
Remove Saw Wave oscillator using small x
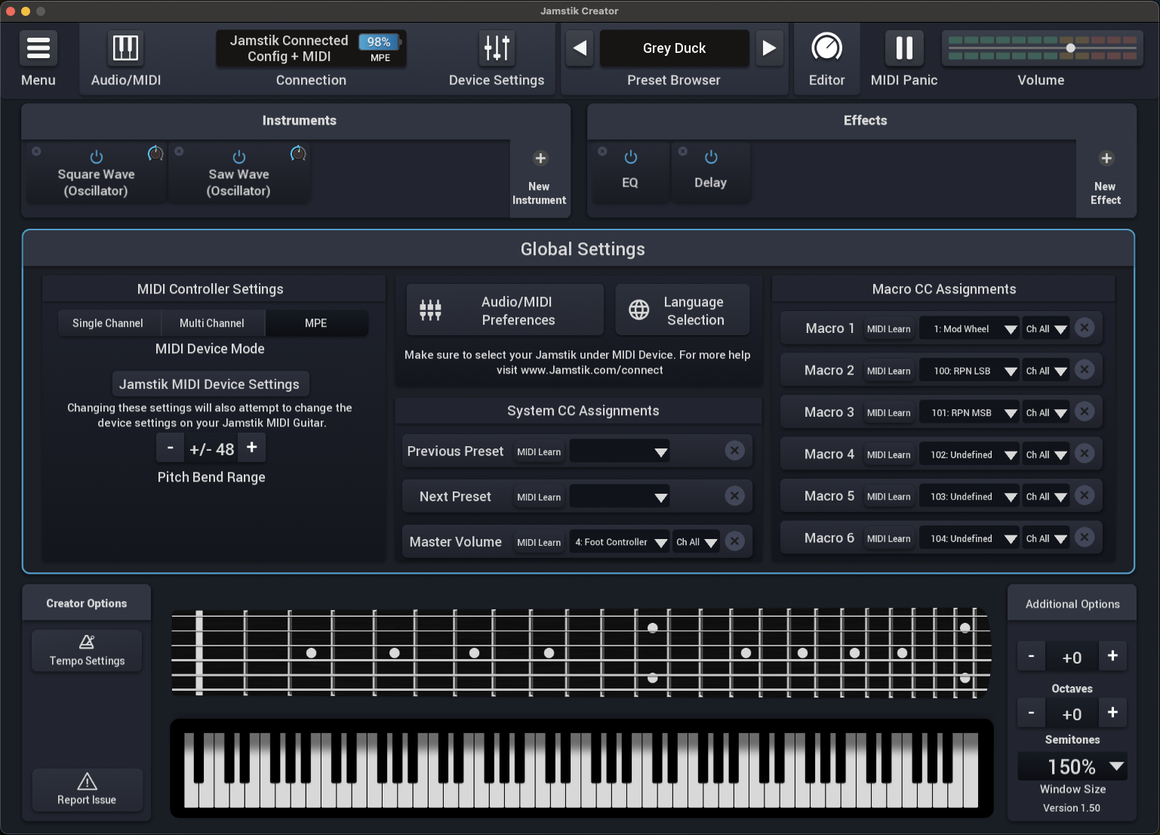pyautogui.click(x=179, y=152)
